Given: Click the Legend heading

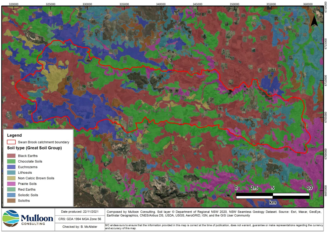Looking at the screenshot, I should point(14,135).
